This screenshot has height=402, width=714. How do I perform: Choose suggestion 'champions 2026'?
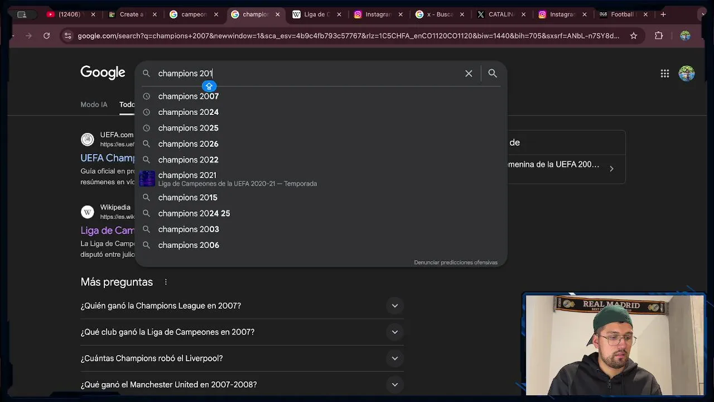[321, 144]
